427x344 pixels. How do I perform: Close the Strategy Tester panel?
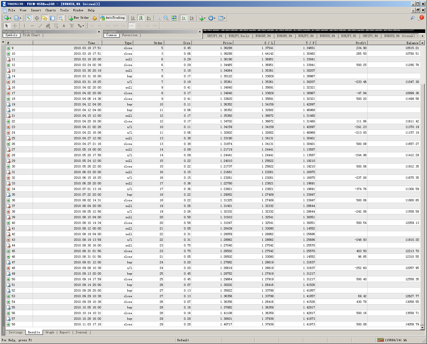pos(3,42)
